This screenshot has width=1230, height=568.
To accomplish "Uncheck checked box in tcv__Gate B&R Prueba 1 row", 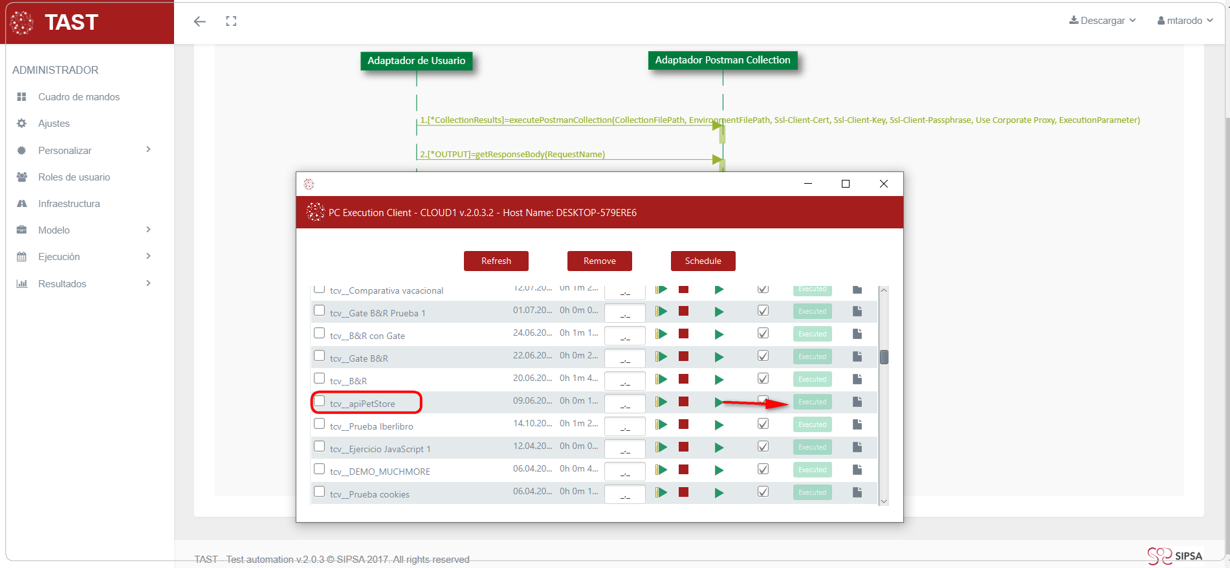I will coord(763,311).
